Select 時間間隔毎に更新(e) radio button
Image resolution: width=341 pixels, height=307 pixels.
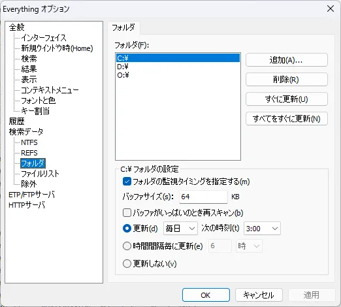point(127,246)
